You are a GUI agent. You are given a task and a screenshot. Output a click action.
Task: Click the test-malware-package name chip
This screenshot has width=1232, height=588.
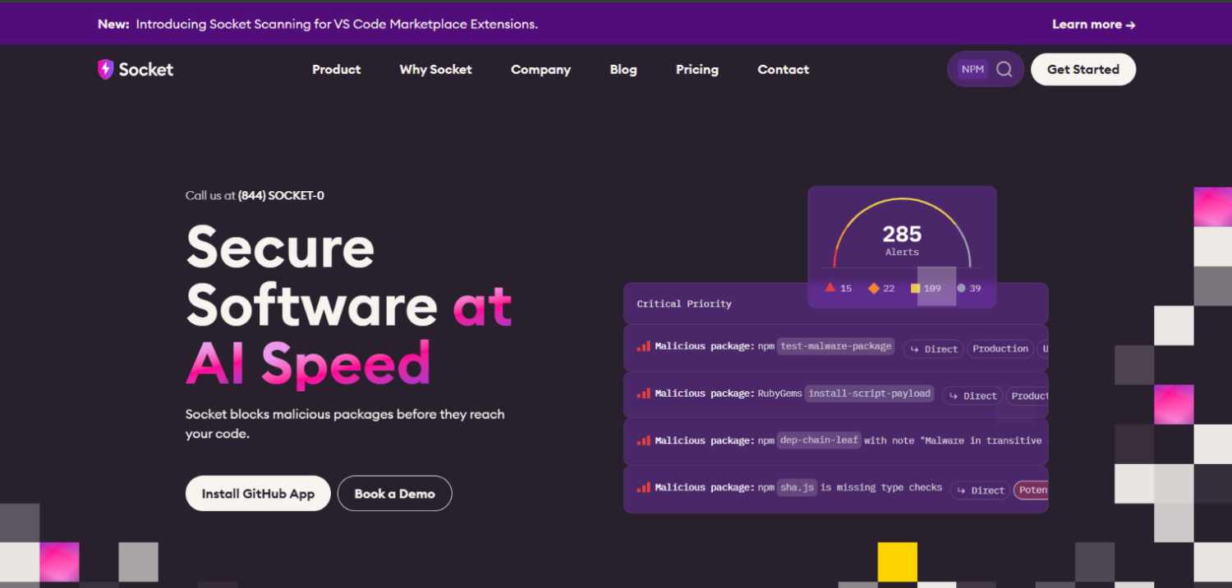[836, 346]
